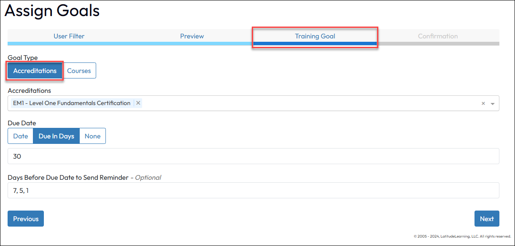
Task: Focus the reminder days field with 7, 5, 1
Action: tap(253, 190)
